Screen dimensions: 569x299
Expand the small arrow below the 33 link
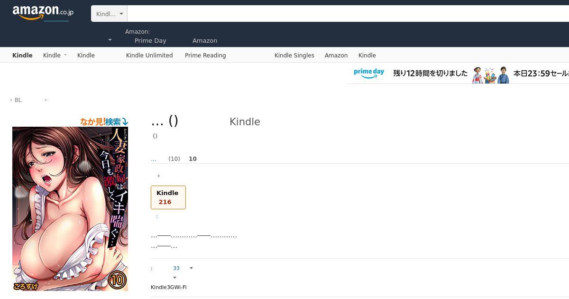point(174,278)
